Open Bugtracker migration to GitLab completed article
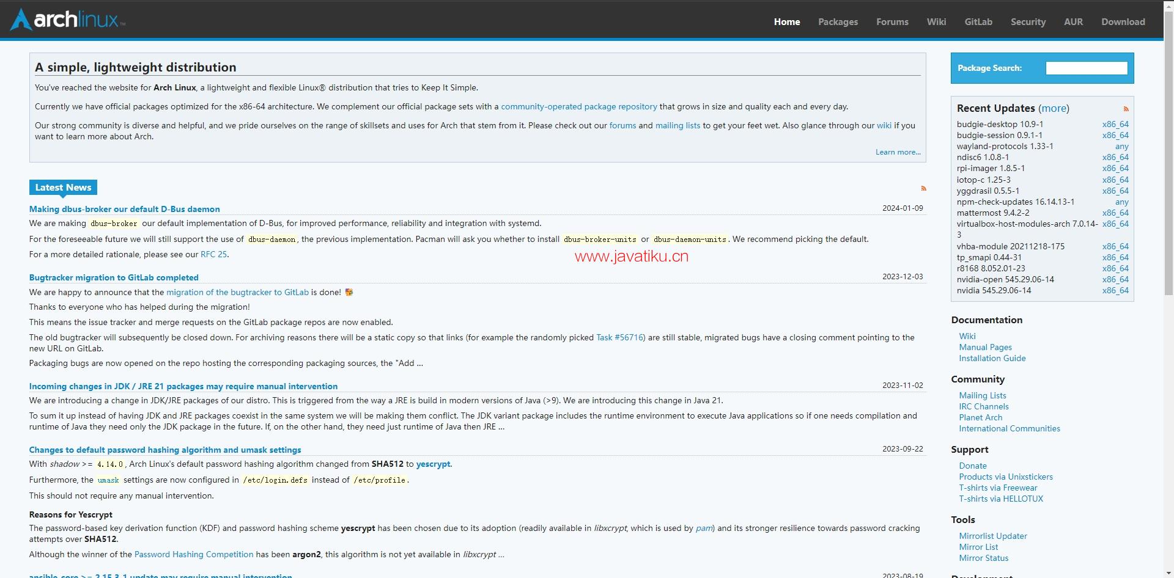The height and width of the screenshot is (578, 1174). [114, 277]
